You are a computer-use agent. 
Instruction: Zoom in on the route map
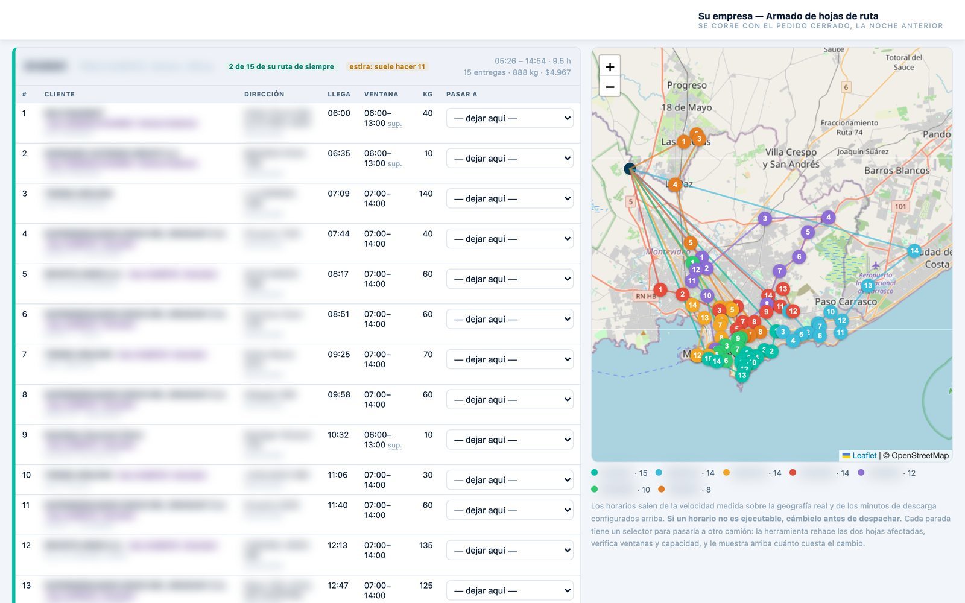point(610,67)
